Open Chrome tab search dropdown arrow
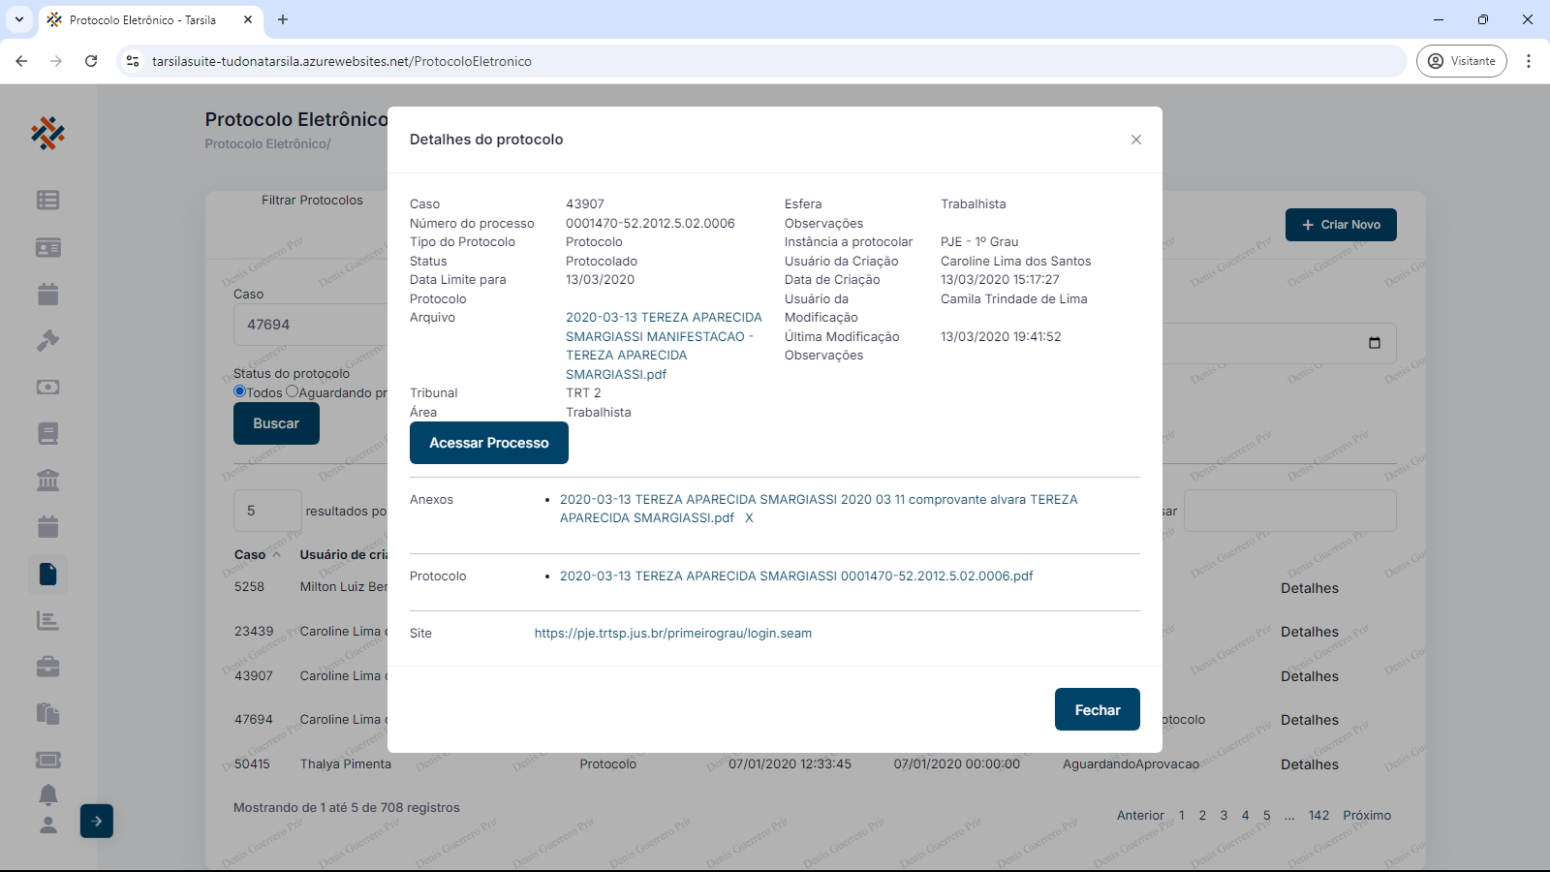This screenshot has width=1550, height=872. [19, 19]
